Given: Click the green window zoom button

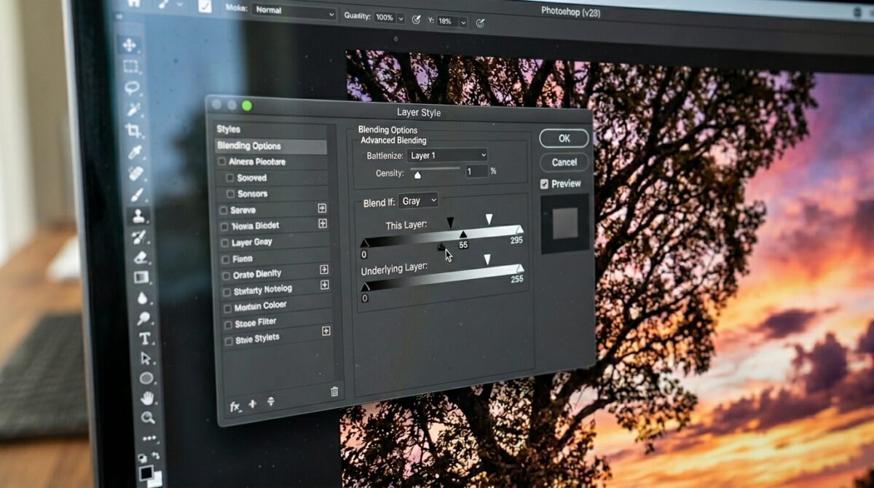Looking at the screenshot, I should tap(247, 106).
